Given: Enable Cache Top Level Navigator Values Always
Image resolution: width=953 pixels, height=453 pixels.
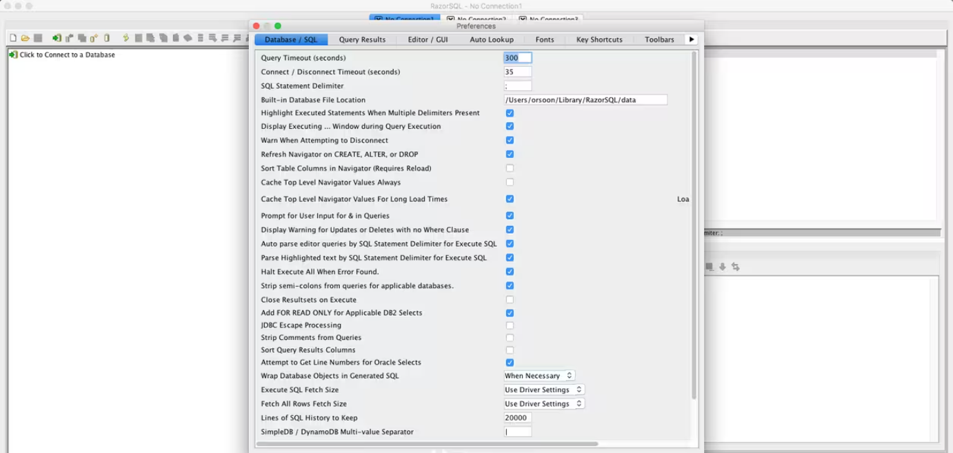Looking at the screenshot, I should [x=510, y=183].
